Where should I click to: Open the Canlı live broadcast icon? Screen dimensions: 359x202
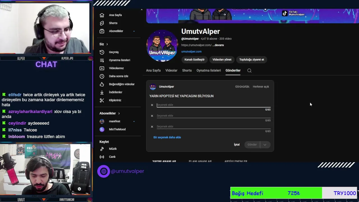tap(102, 157)
